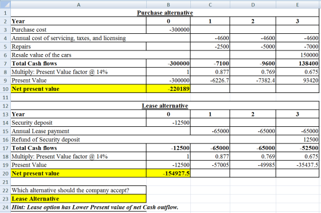Viewport: 321px width, 213px height.
Task: Click 'Annual cost of servicing, taxes, and licensing'
Action: click(100, 38)
